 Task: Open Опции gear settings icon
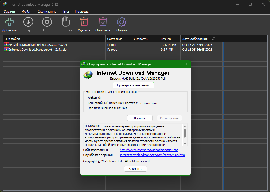click(x=121, y=22)
